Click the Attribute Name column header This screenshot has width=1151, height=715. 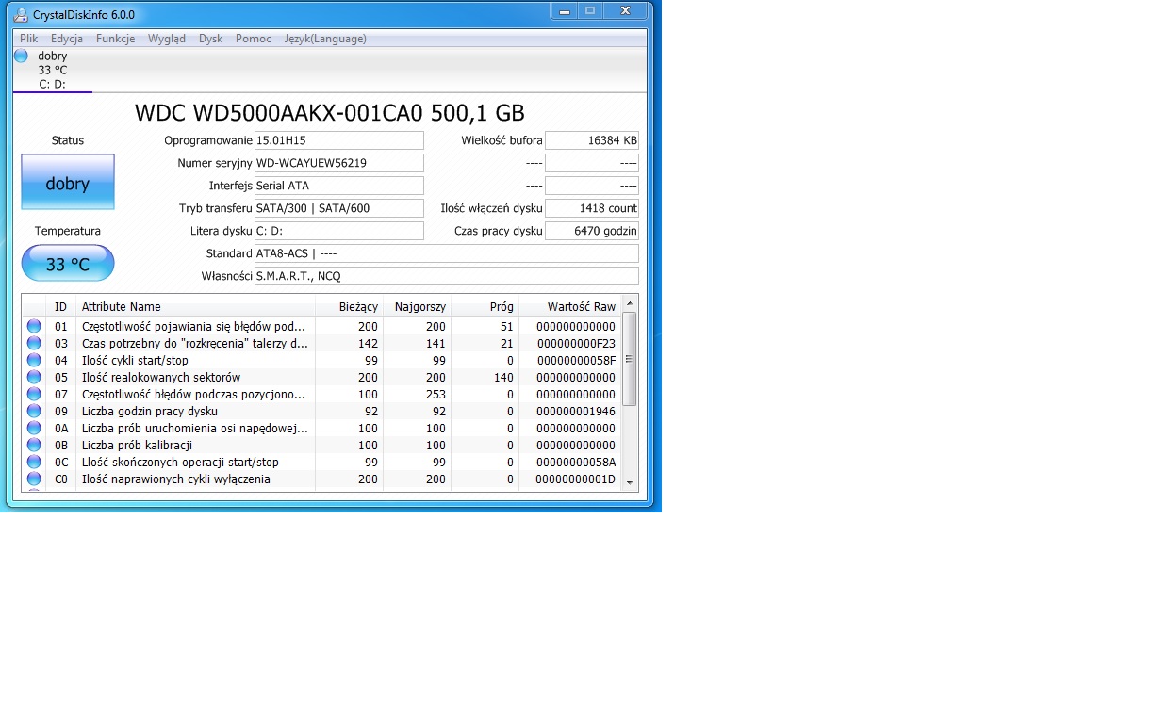(x=195, y=306)
